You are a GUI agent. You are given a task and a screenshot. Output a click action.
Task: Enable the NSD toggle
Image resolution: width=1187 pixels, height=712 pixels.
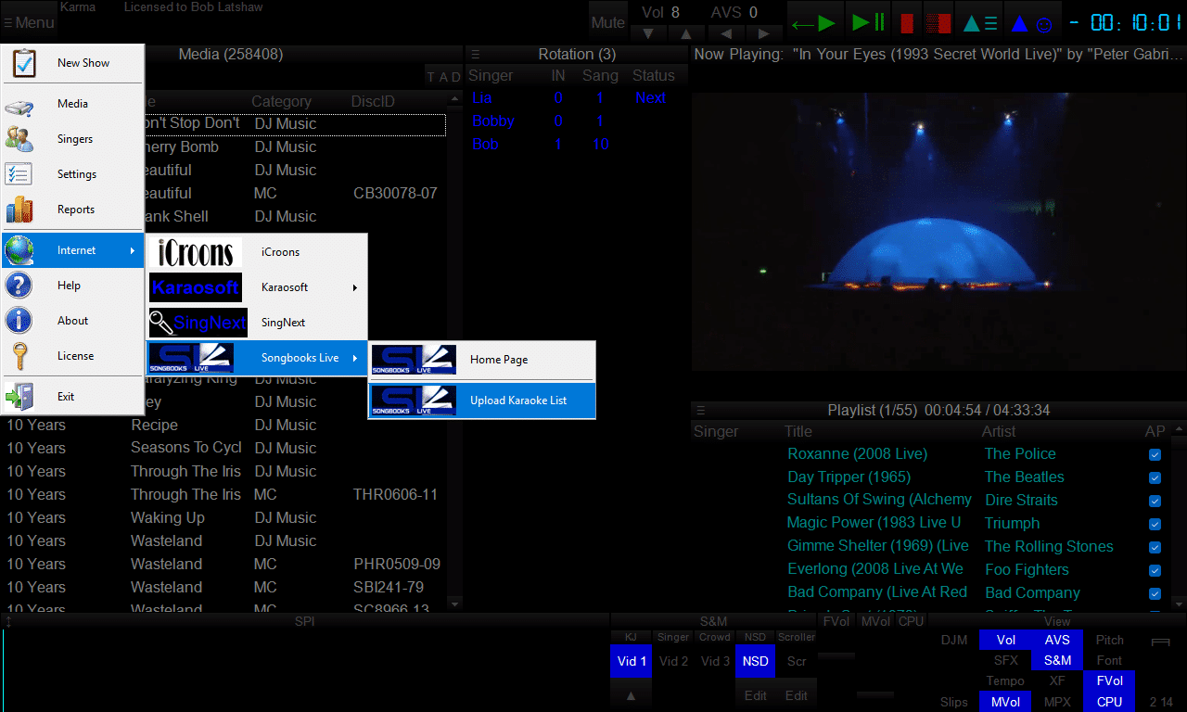[x=755, y=661]
